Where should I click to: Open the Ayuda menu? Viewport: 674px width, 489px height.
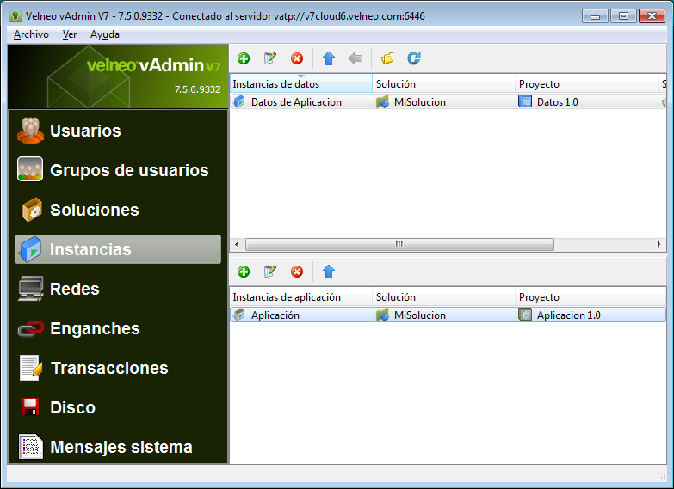tap(105, 34)
